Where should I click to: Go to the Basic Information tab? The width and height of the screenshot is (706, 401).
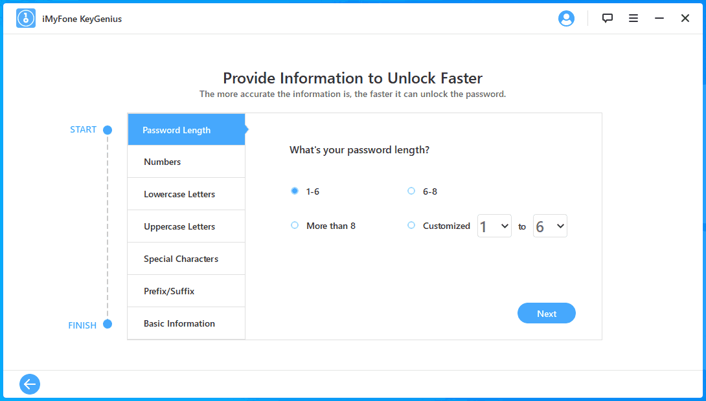pyautogui.click(x=187, y=323)
